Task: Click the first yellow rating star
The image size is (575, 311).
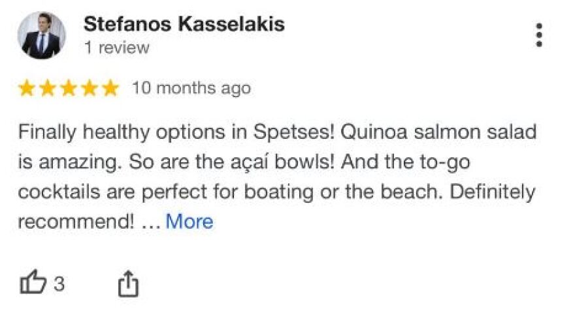Action: pos(27,88)
